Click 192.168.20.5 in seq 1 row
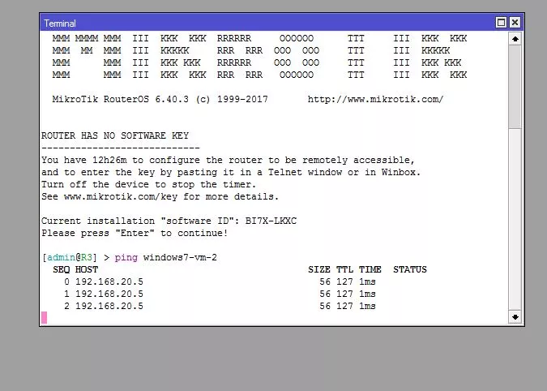This screenshot has width=547, height=391. 109,294
